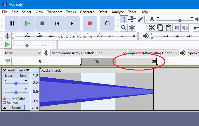The height and width of the screenshot is (126, 199).
Task: Open the Generate menu
Action: point(87,12)
